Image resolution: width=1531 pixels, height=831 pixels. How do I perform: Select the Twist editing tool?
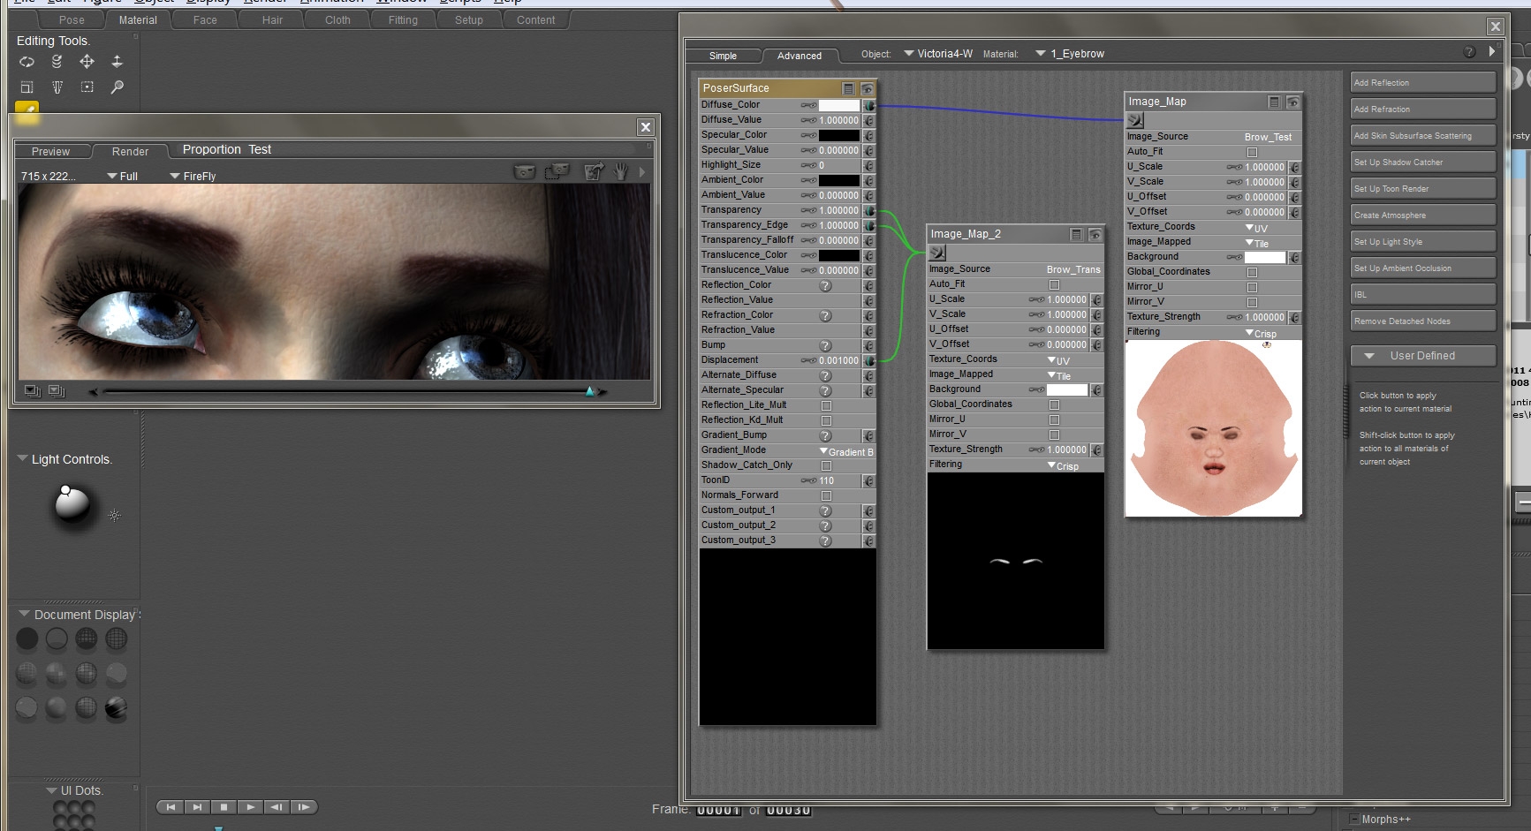57,62
